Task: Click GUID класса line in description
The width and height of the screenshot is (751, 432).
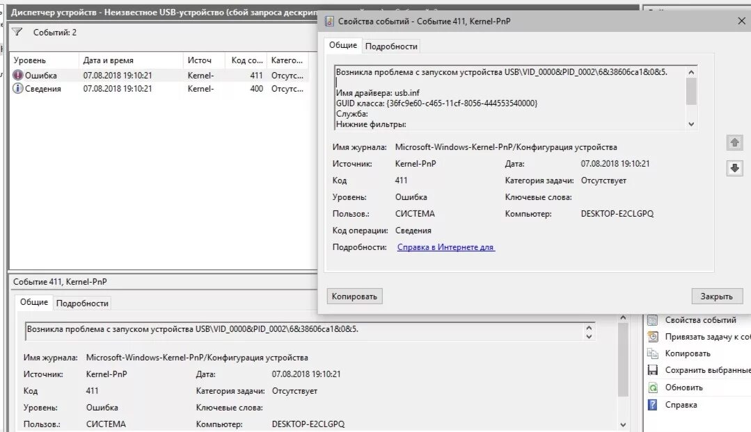Action: (x=436, y=103)
